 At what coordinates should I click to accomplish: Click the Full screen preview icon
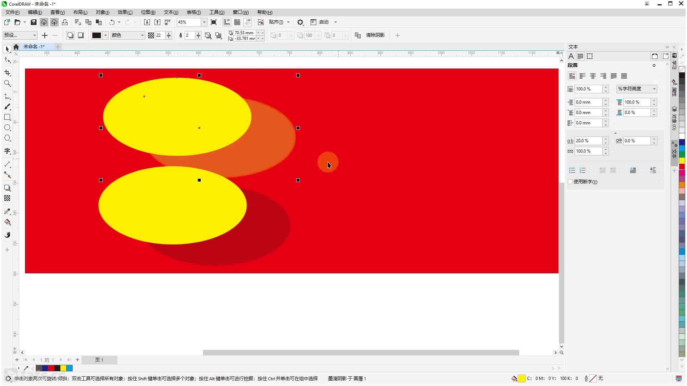[214, 22]
